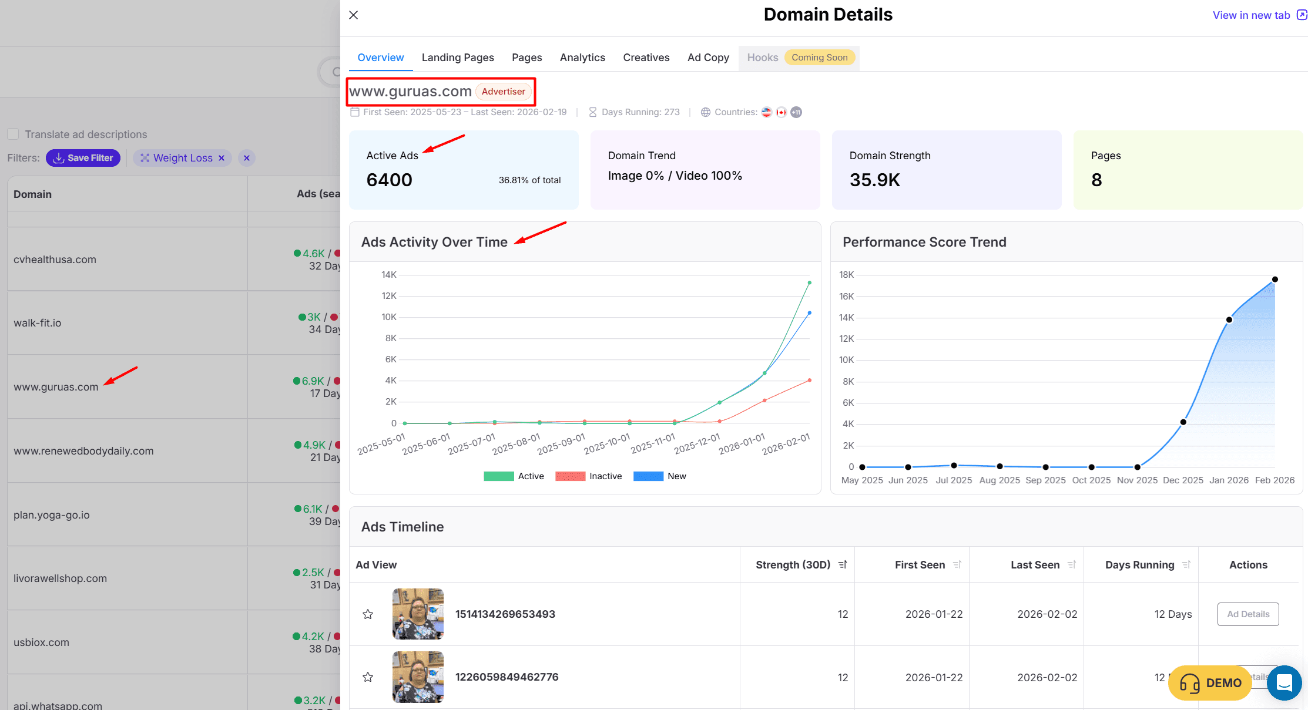Screen dimensions: 1308x710
Task: Toggle Inactive series in chart legend
Action: tap(570, 476)
